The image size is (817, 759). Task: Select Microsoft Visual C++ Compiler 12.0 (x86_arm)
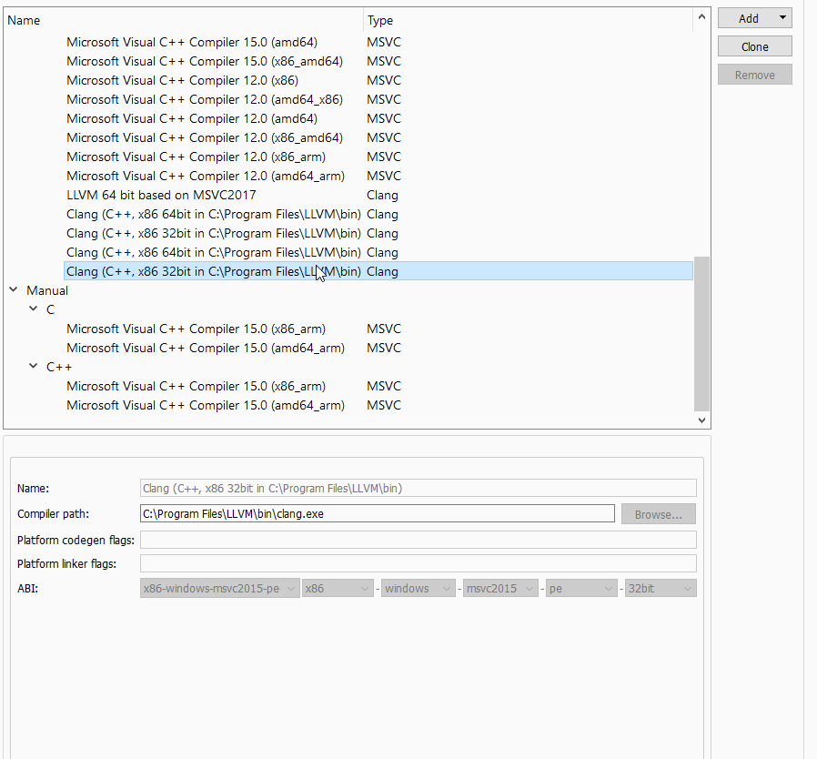pyautogui.click(x=196, y=157)
